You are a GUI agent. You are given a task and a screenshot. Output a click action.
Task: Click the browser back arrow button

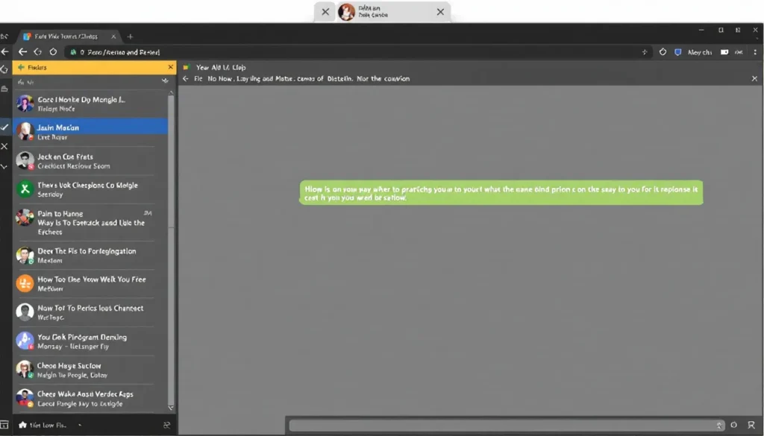22,52
